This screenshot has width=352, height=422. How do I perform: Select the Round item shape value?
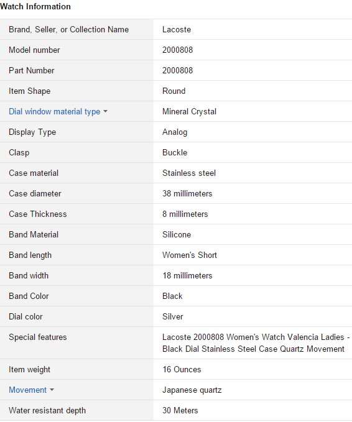coord(174,91)
